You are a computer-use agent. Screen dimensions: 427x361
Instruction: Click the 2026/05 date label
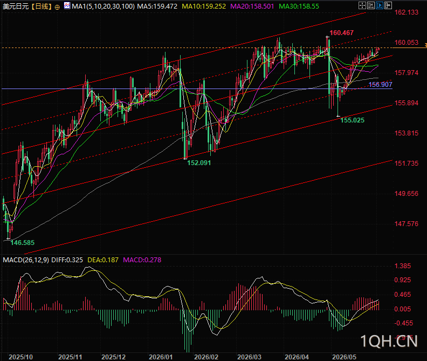(344, 357)
